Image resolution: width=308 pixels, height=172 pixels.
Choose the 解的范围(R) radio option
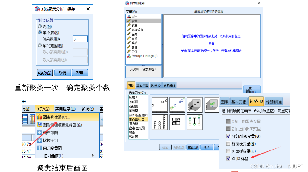(x=40, y=46)
